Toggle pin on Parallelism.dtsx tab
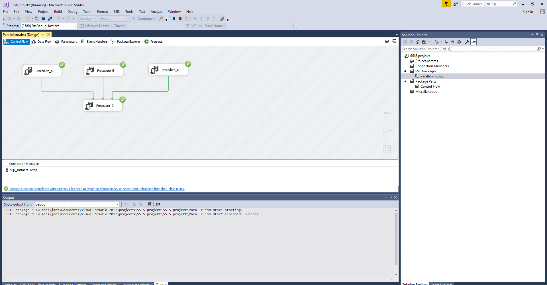The width and height of the screenshot is (547, 285). tap(44, 35)
